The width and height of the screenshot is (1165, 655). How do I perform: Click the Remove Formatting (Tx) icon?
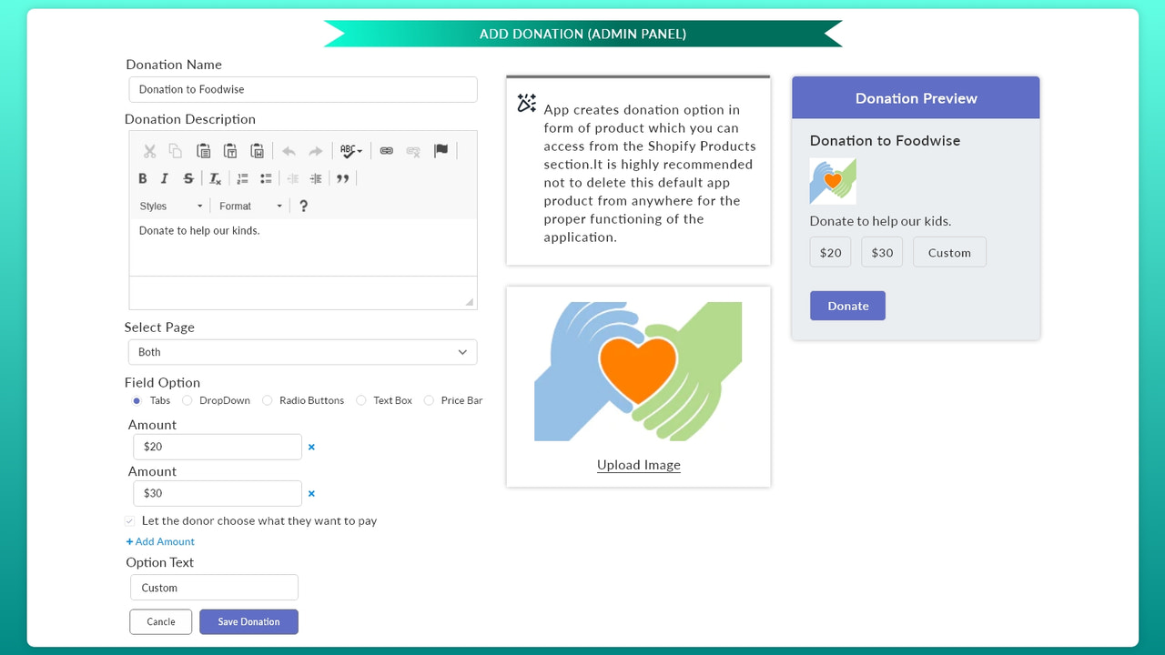(214, 178)
